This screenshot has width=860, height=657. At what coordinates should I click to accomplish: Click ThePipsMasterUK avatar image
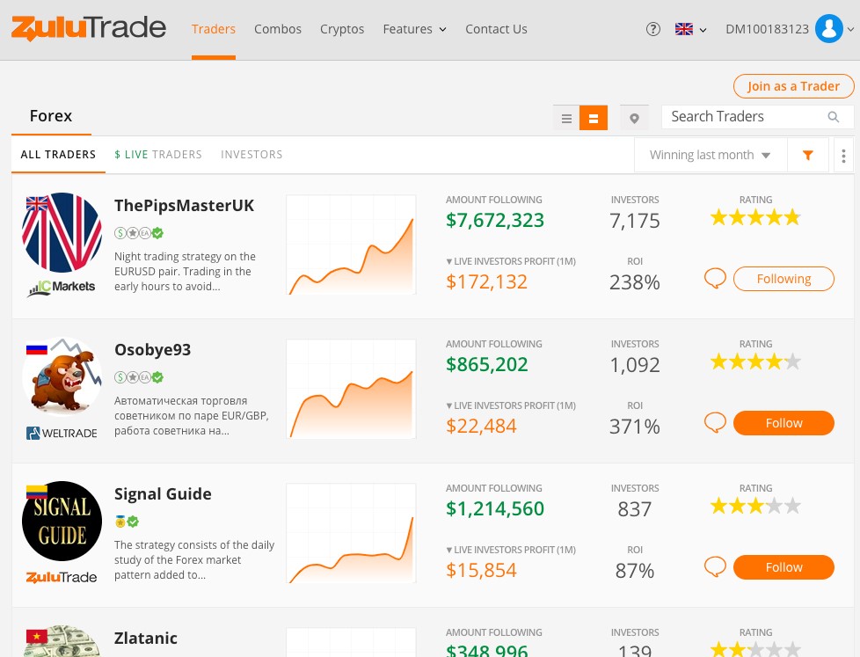[62, 232]
